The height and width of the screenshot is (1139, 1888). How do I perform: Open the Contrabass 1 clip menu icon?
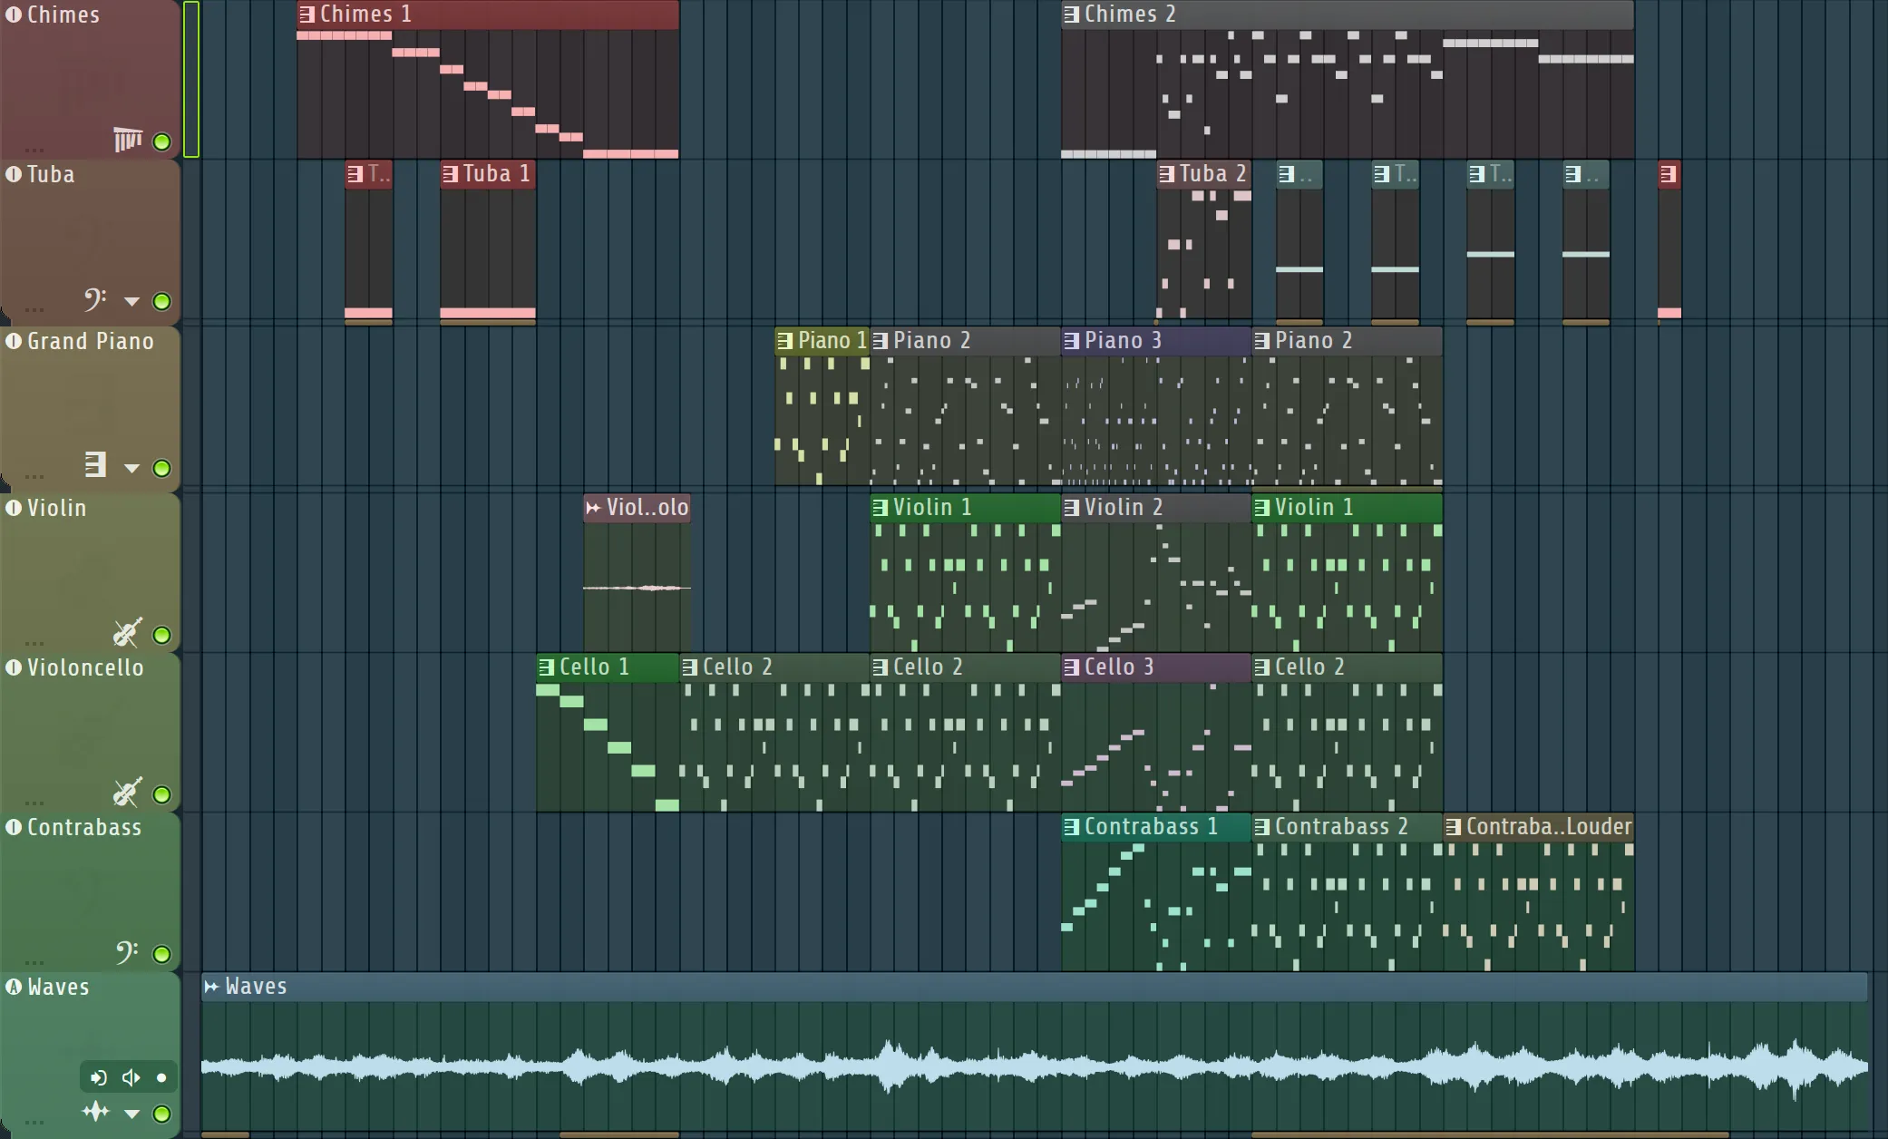click(x=1072, y=827)
